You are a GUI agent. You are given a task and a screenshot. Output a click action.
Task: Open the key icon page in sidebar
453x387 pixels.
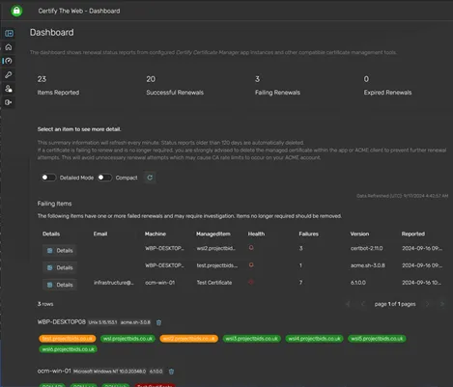tap(9, 74)
